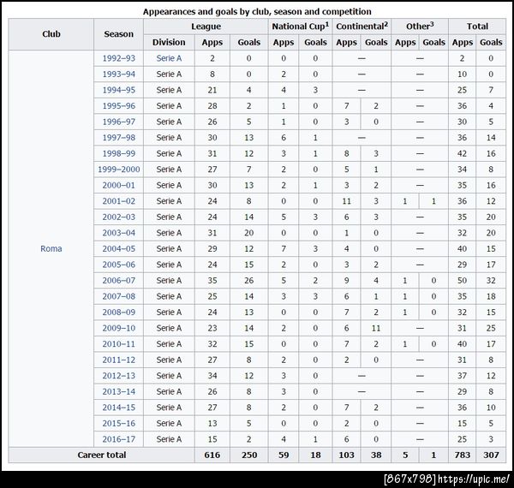514x488 pixels.
Task: Select 2001–02 continental apps value 11
Action: click(346, 201)
